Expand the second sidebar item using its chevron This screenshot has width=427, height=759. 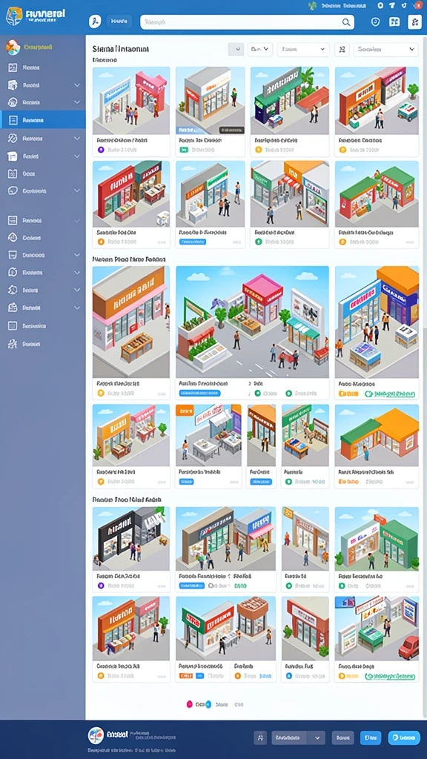pyautogui.click(x=77, y=85)
